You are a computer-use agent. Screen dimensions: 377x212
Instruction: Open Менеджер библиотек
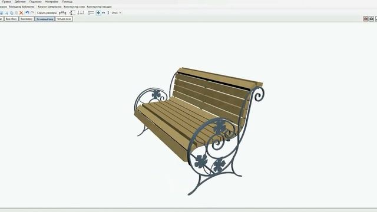point(22,6)
